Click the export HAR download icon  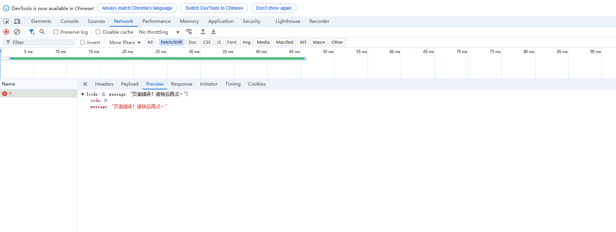tap(213, 32)
